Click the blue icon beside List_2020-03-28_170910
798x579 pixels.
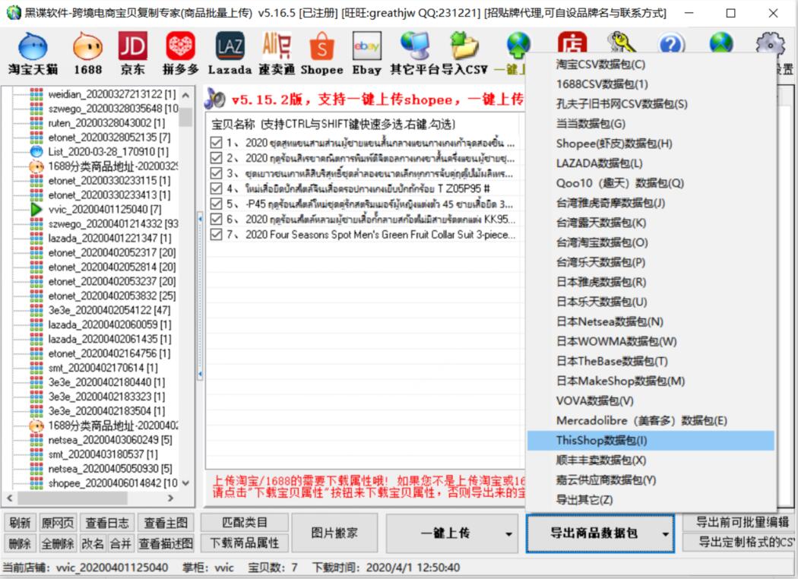coord(36,152)
